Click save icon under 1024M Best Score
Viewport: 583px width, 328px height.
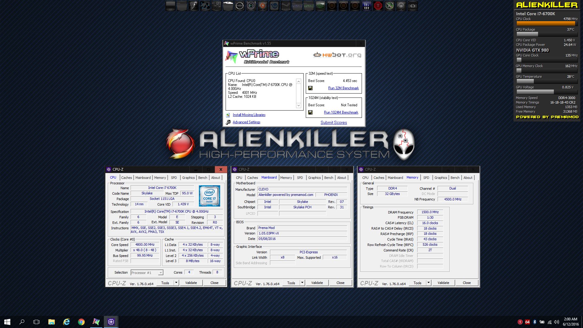tap(310, 112)
